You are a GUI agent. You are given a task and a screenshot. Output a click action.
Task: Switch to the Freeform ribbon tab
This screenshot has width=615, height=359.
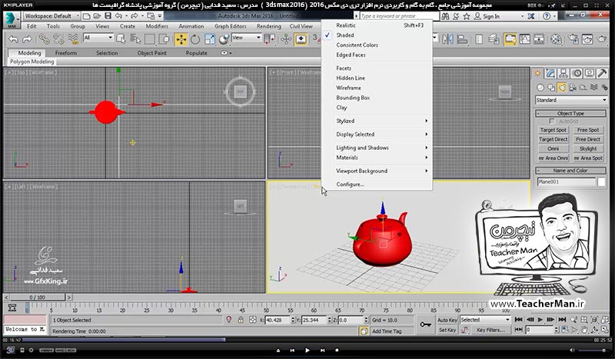click(66, 53)
